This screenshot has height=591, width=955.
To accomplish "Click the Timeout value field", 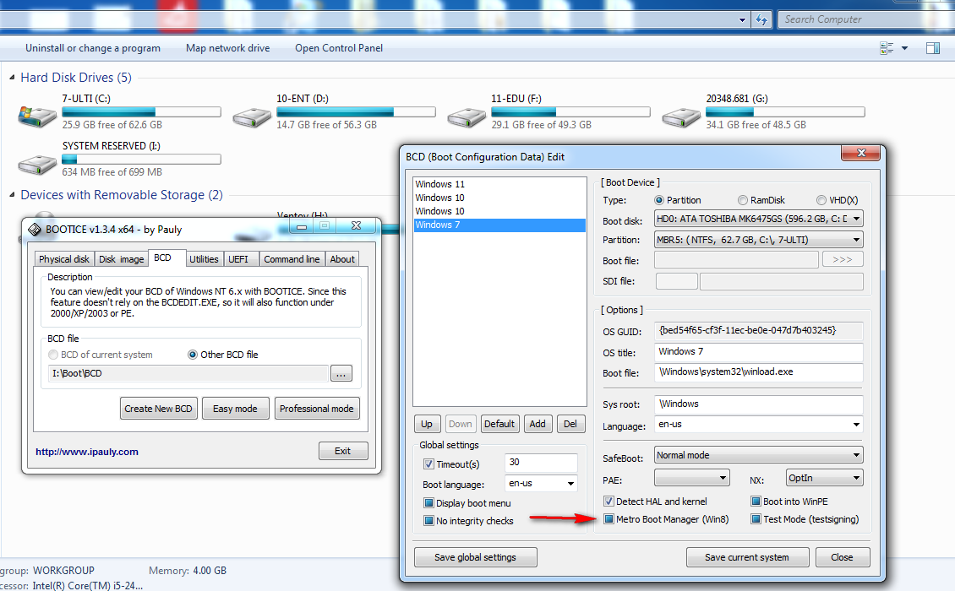I will click(541, 463).
